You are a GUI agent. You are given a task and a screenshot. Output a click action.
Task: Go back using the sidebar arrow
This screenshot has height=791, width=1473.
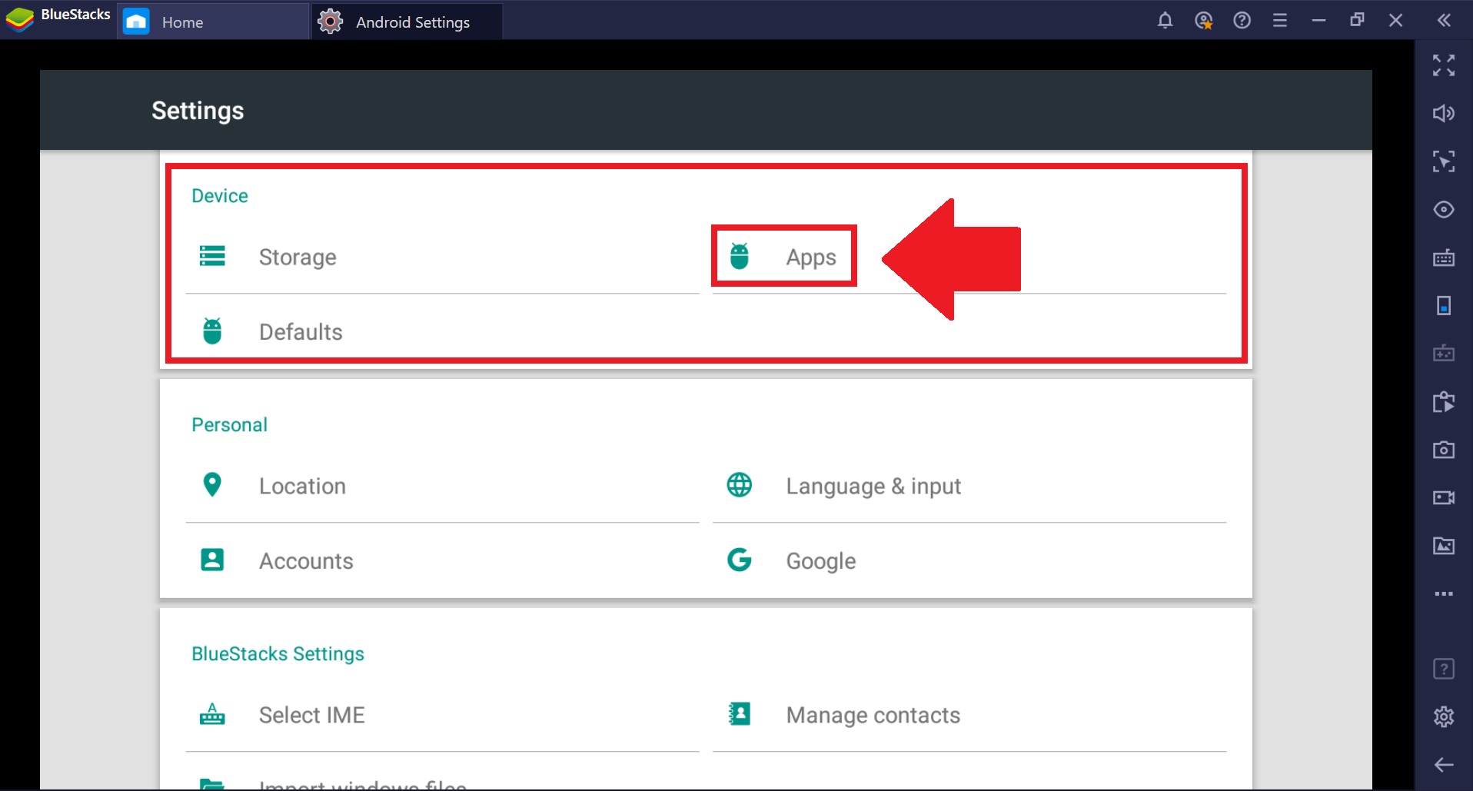tap(1444, 764)
